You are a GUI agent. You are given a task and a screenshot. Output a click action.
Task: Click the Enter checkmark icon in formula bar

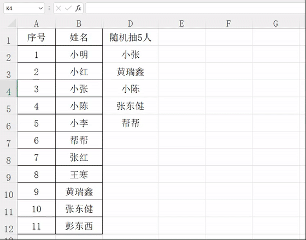[68, 8]
